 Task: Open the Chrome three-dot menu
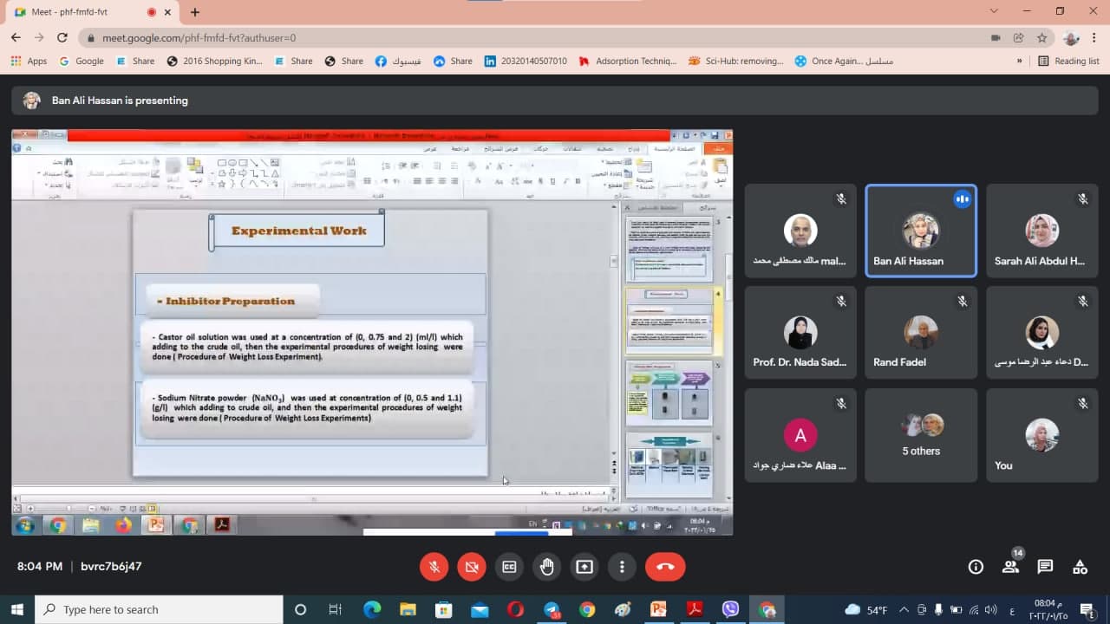tap(1095, 38)
